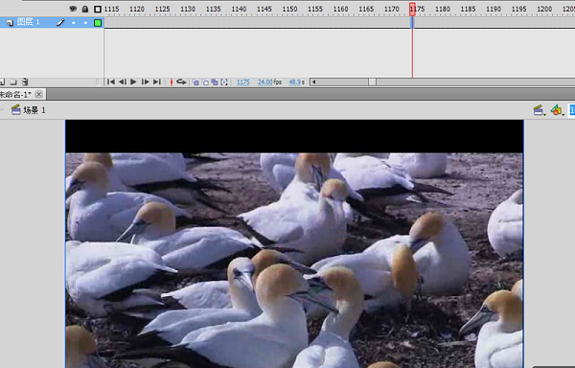This screenshot has width=575, height=368.
Task: Click the pencil icon on 图层 1
Action: [x=60, y=22]
